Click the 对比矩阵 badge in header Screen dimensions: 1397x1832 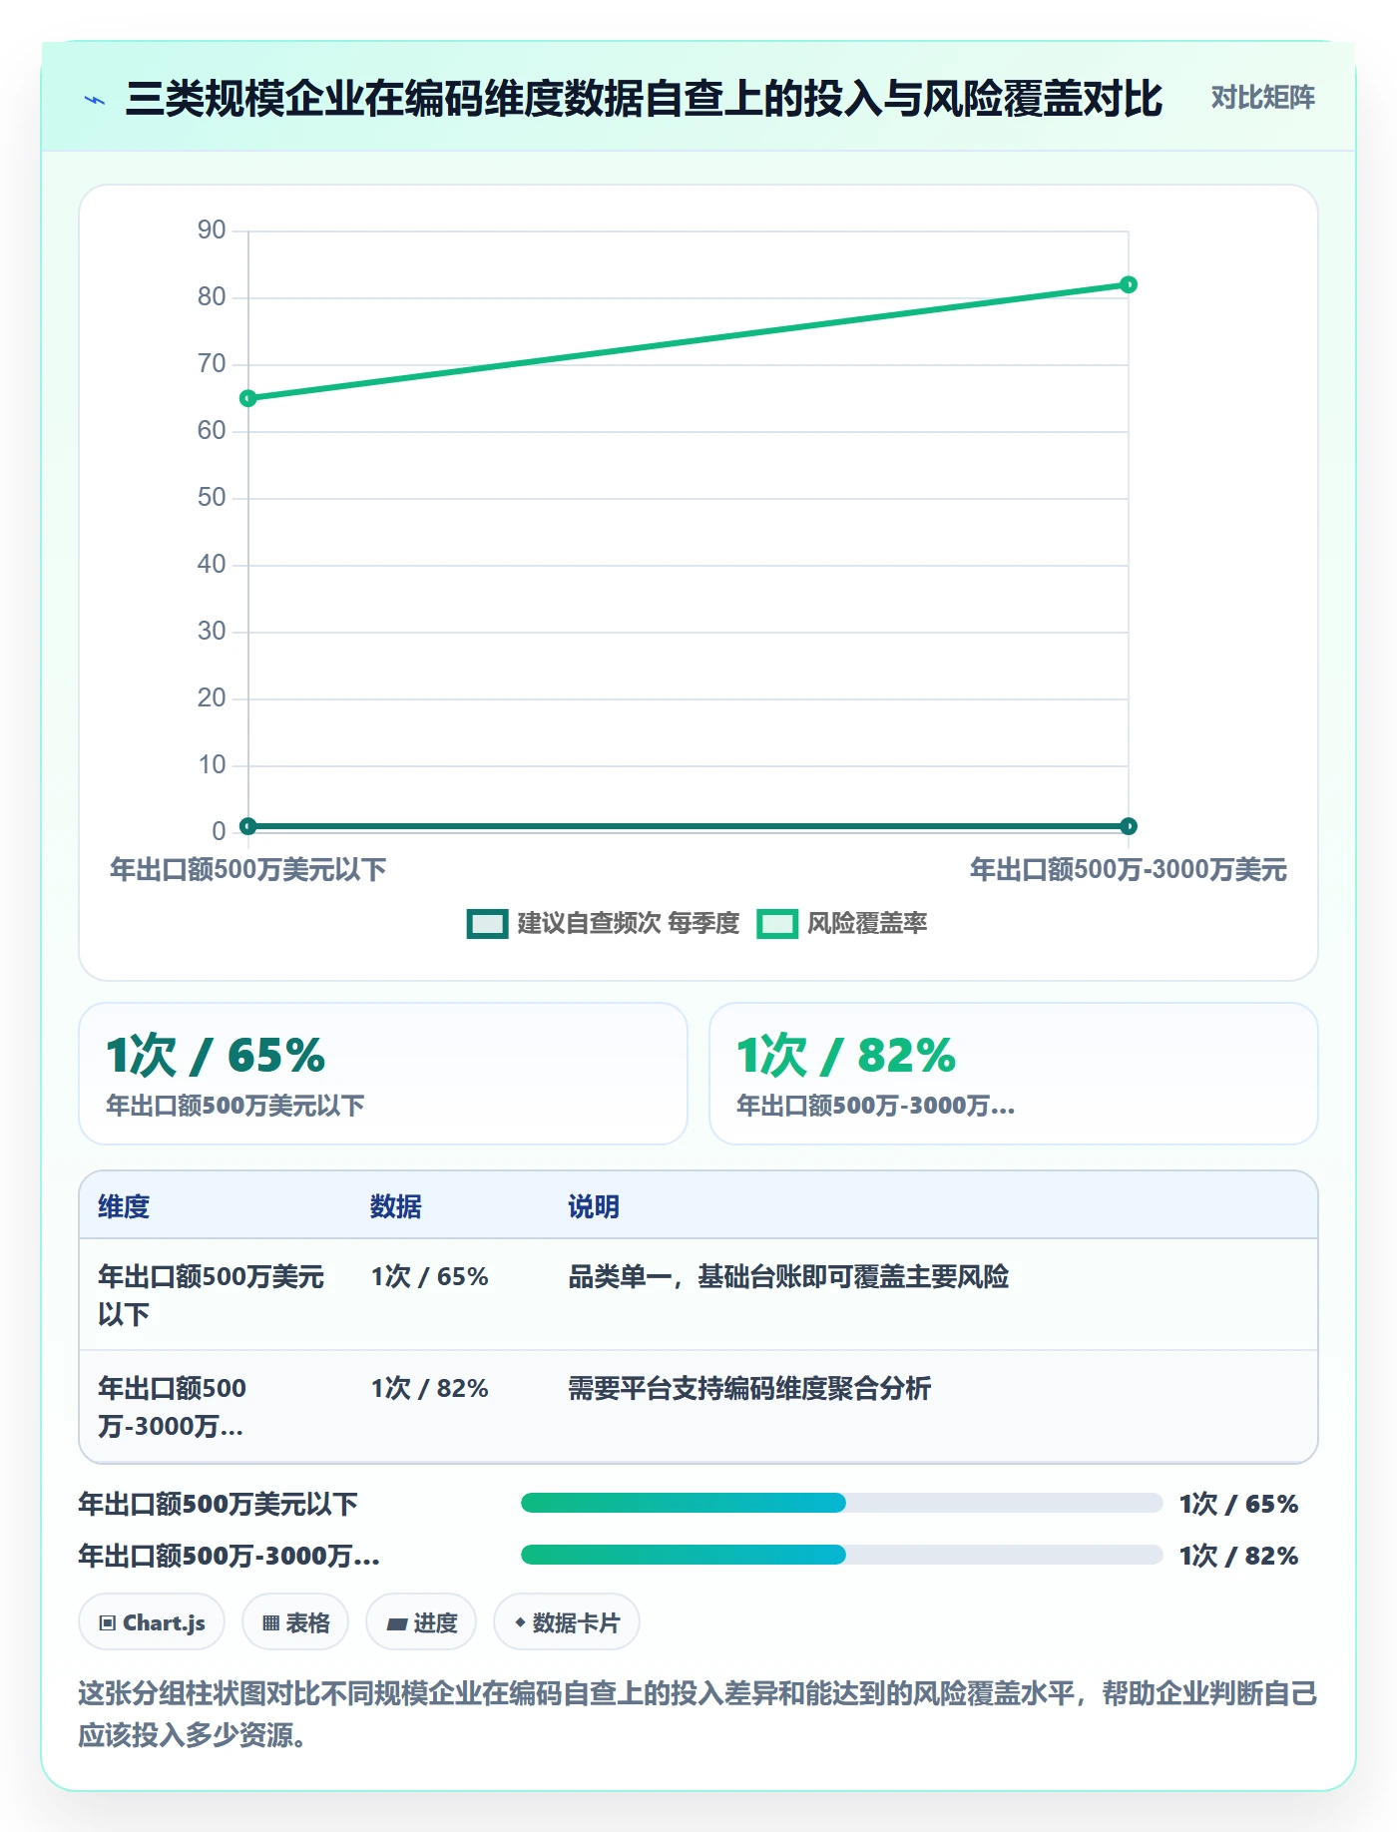(1262, 98)
